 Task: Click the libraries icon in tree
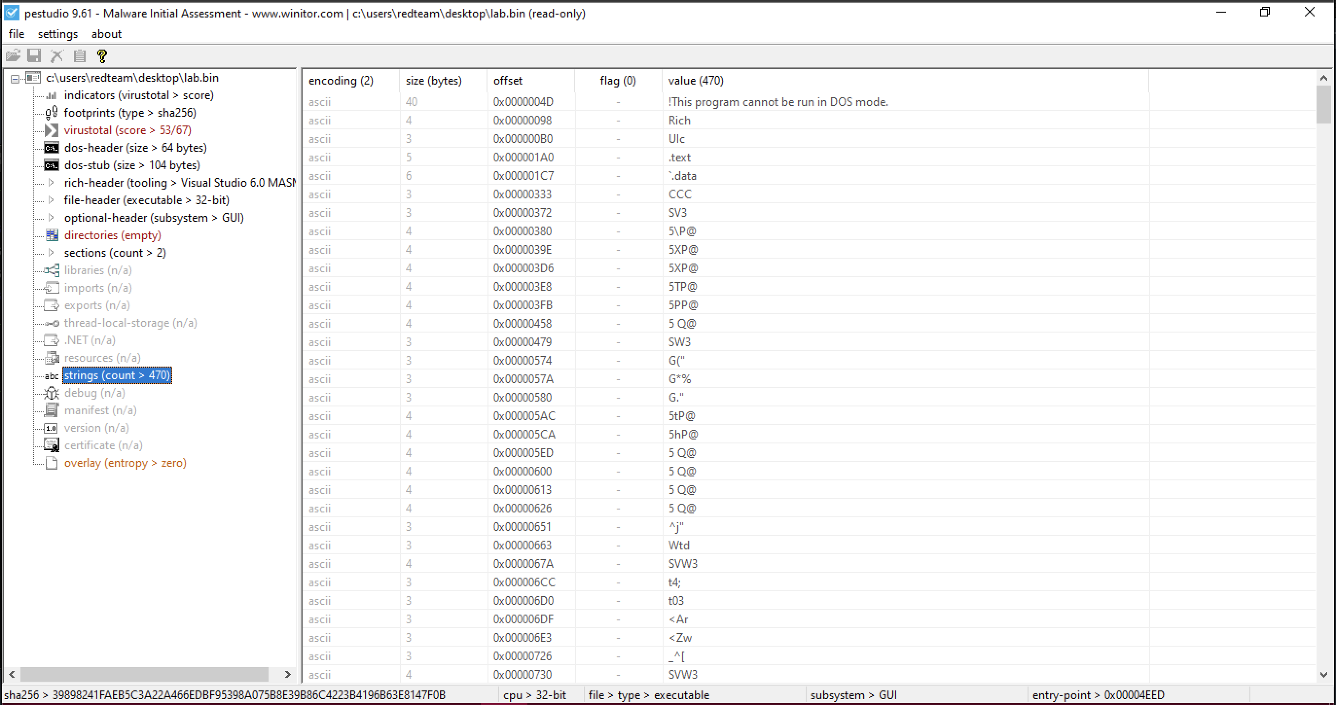[52, 270]
